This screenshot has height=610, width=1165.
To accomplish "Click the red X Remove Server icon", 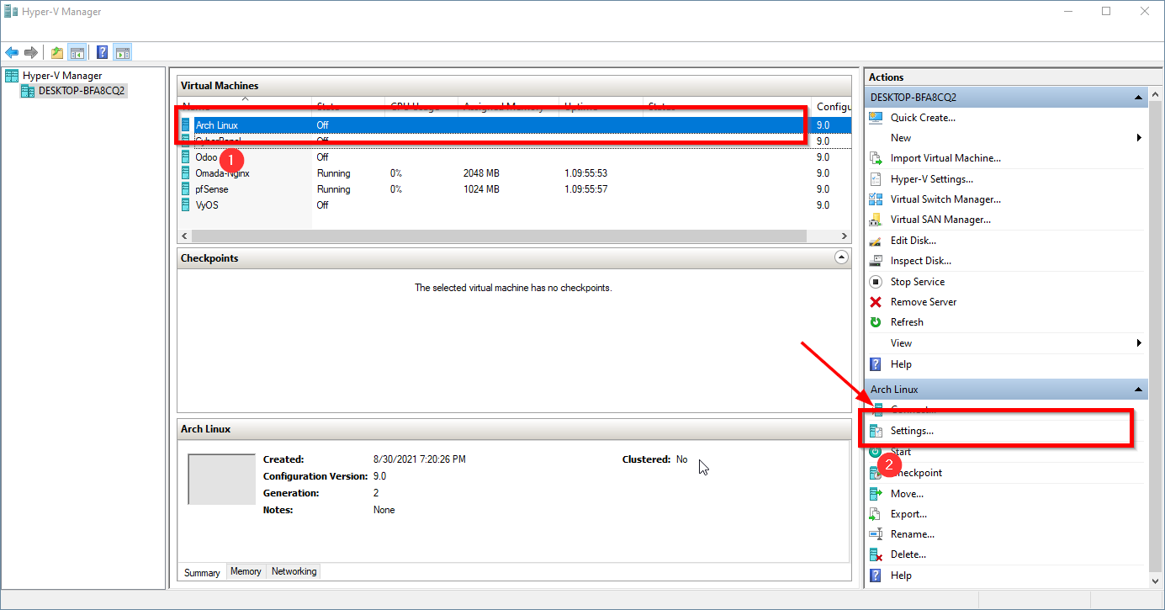I will (876, 302).
